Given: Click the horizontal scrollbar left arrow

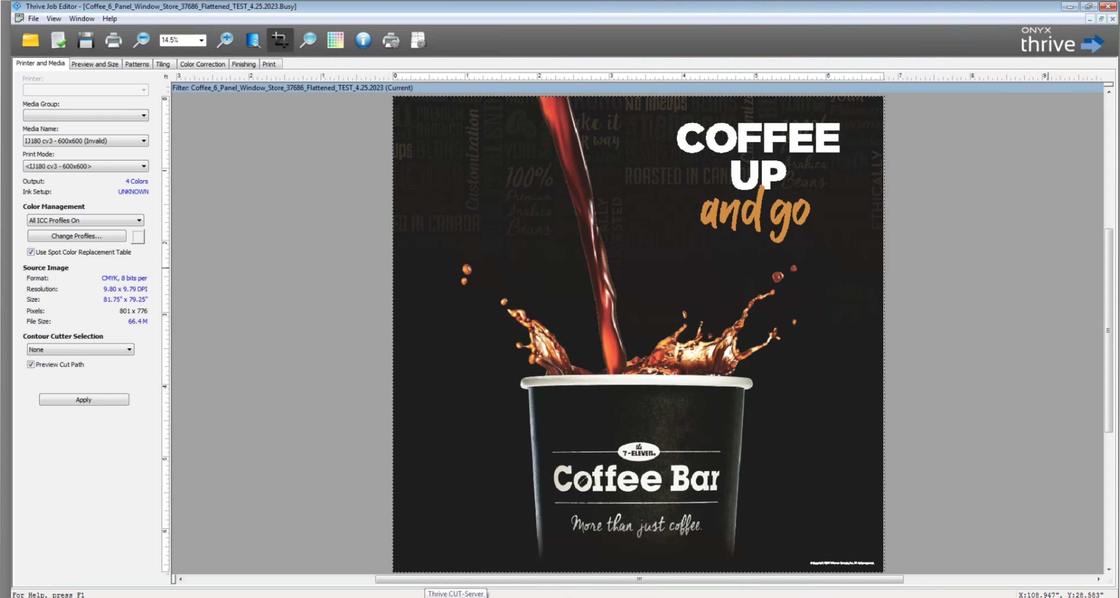Looking at the screenshot, I should pos(180,579).
